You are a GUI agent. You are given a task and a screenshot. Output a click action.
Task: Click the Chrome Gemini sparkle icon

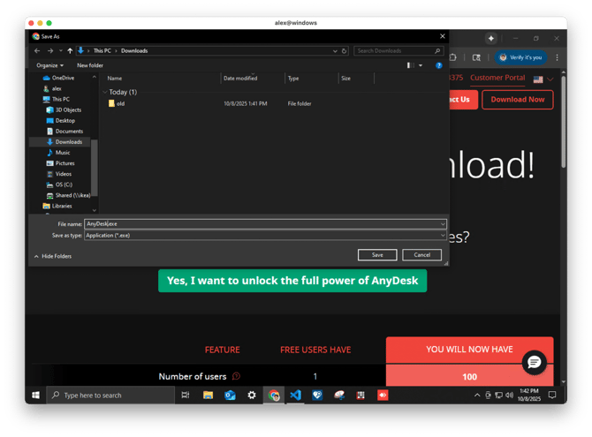(490, 38)
